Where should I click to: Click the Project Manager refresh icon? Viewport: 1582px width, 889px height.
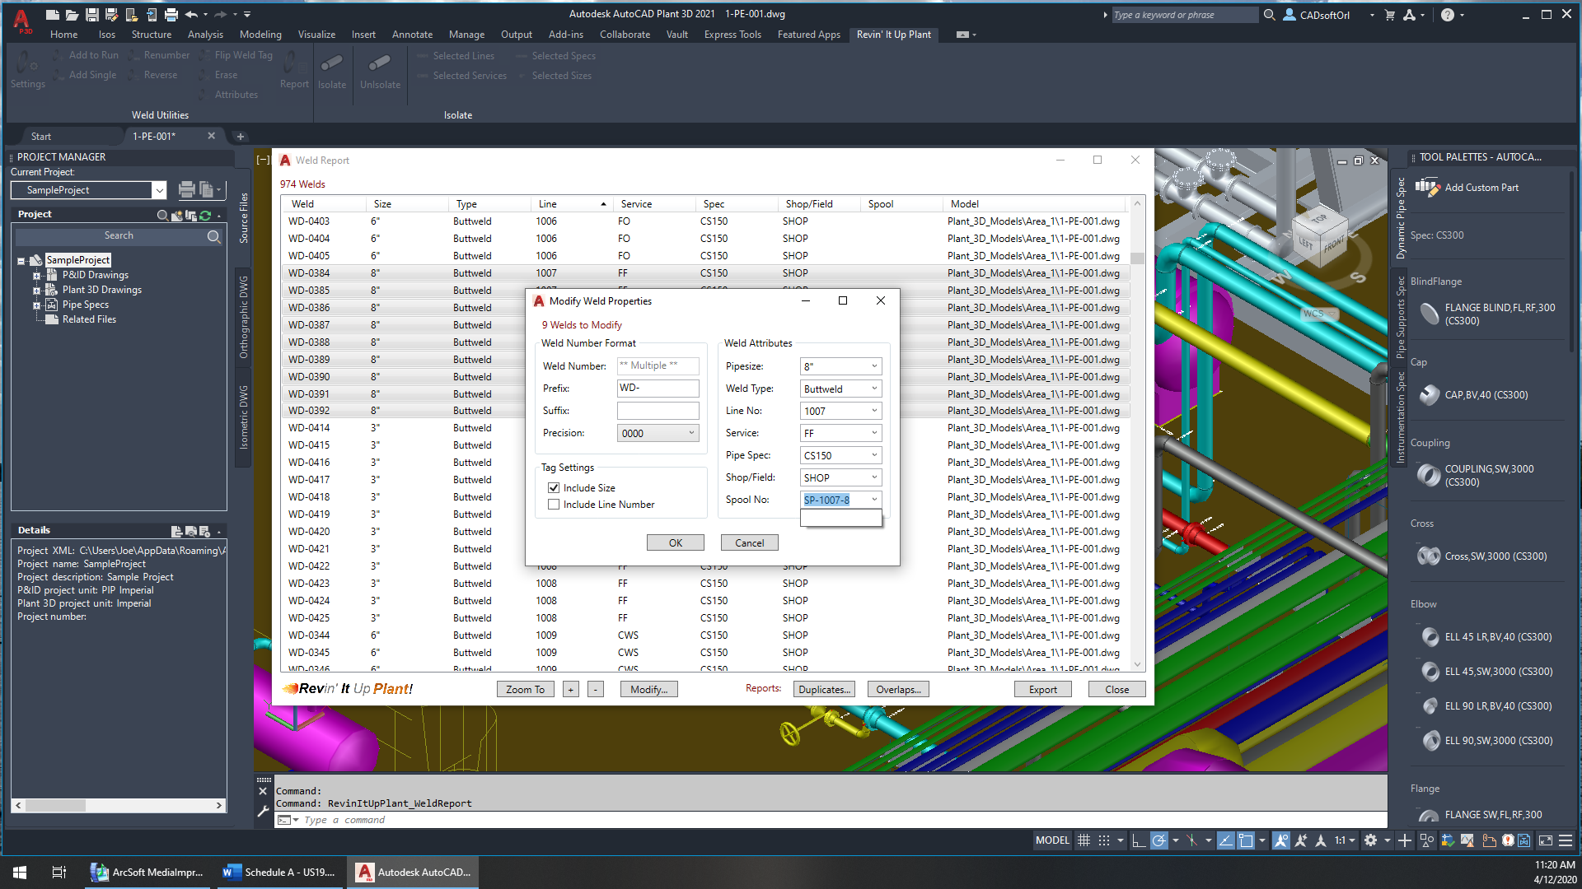click(205, 215)
